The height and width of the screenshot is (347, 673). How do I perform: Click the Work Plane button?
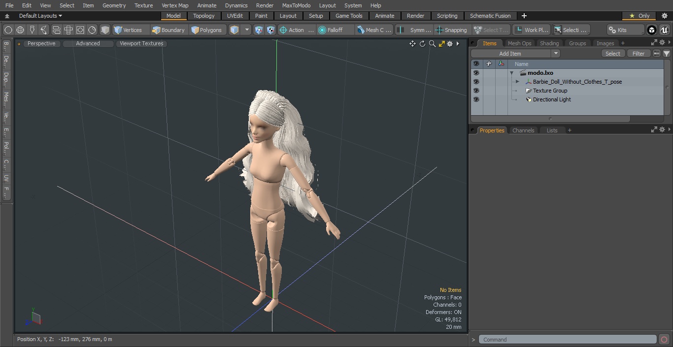(x=532, y=30)
